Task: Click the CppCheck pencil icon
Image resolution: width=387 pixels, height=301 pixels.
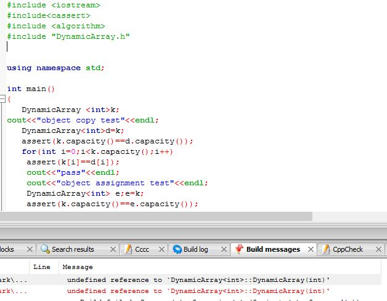Action: tap(326, 249)
